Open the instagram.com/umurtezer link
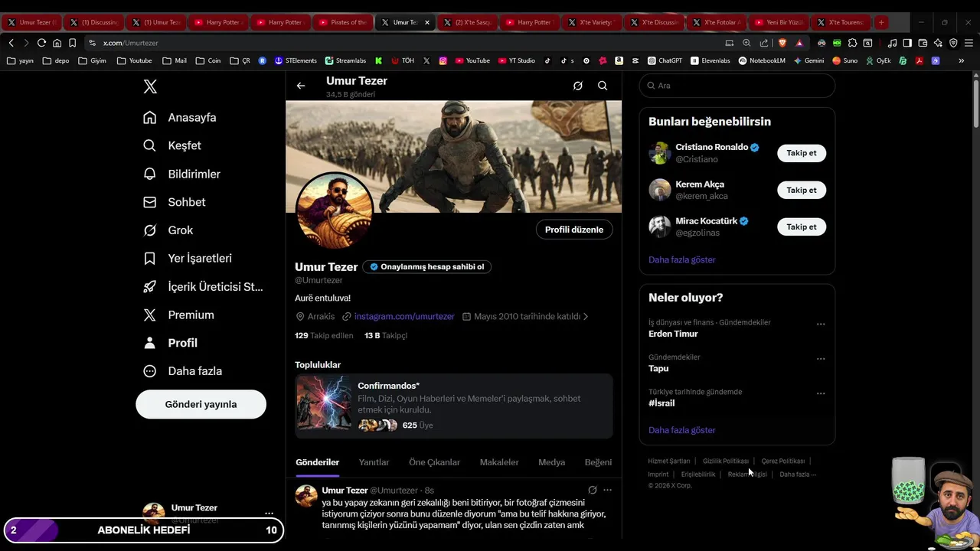 [404, 316]
